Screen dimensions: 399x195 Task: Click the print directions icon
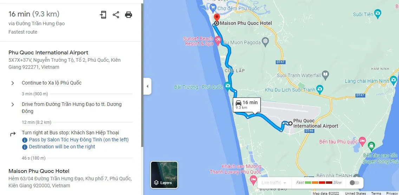click(x=129, y=15)
